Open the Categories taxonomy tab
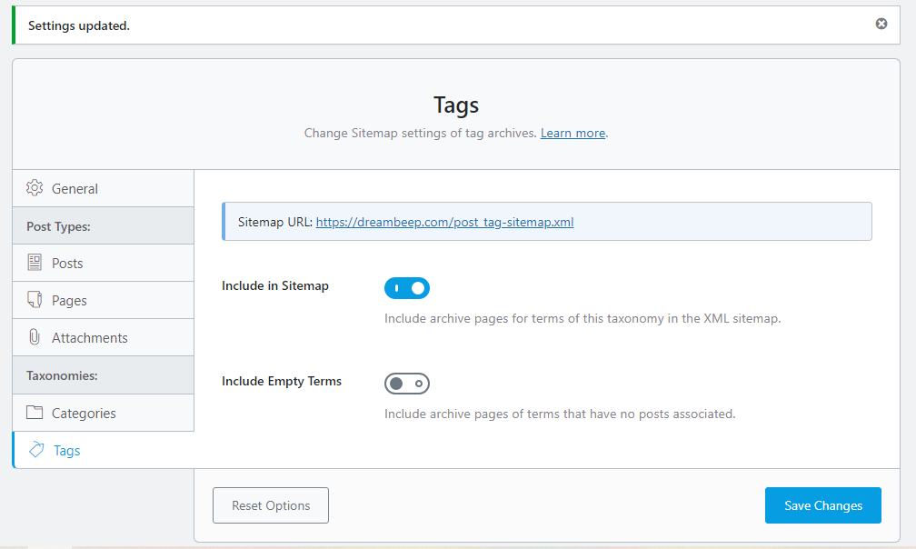Viewport: 916px width, 549px height. tap(84, 414)
